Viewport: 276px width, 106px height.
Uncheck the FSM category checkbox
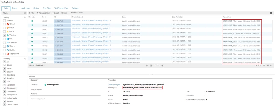[4, 82]
